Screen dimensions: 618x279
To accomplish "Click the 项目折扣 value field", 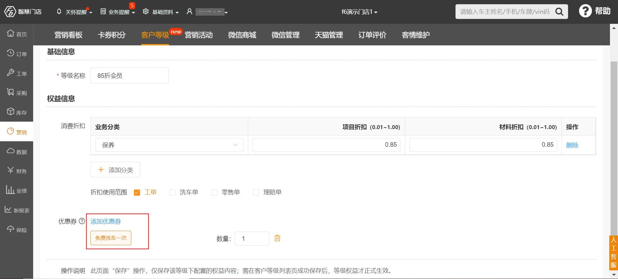I will 326,145.
